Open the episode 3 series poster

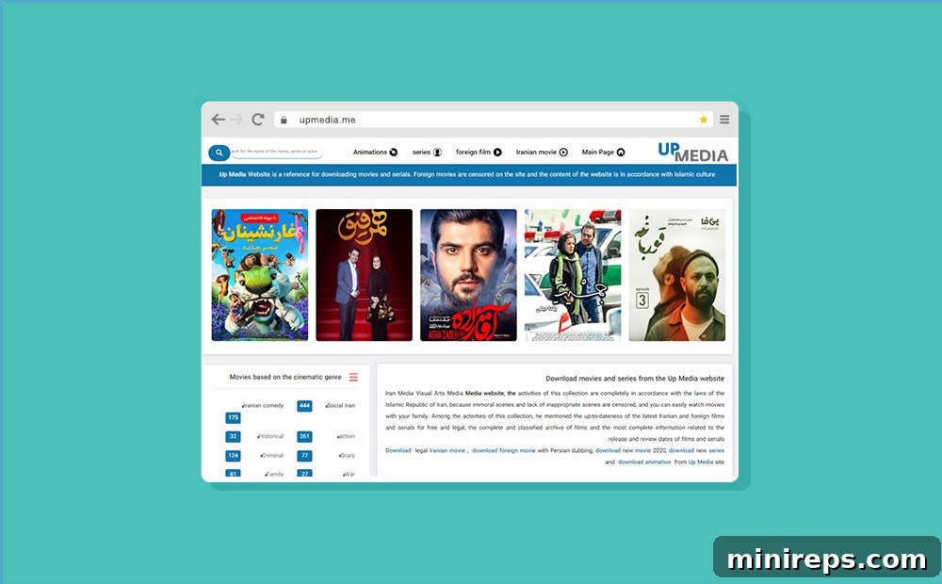pos(677,275)
